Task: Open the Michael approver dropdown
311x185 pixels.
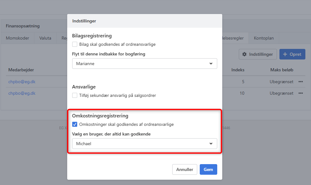Action: pos(144,144)
